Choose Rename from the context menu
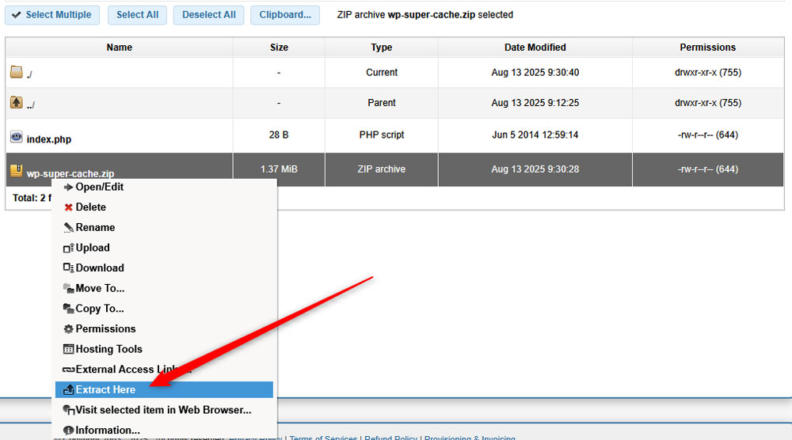 pos(95,227)
